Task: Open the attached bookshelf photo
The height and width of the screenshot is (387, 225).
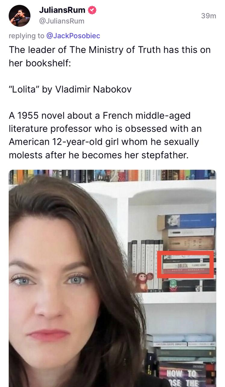Action: (112, 278)
